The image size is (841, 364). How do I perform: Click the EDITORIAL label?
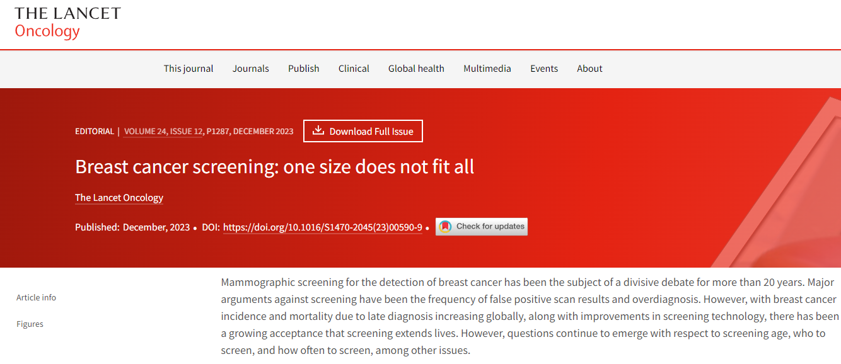[x=95, y=132]
